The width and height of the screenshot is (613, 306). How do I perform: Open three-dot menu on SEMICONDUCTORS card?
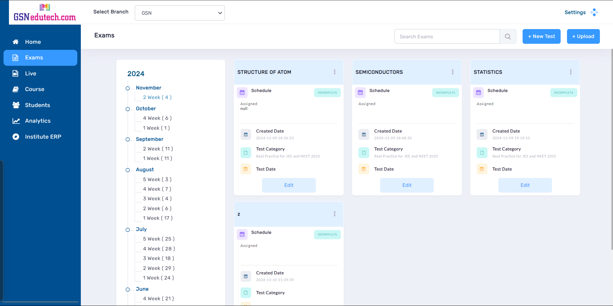click(452, 72)
